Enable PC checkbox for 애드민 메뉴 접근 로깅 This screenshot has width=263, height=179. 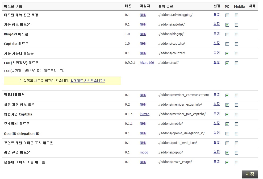click(227, 15)
